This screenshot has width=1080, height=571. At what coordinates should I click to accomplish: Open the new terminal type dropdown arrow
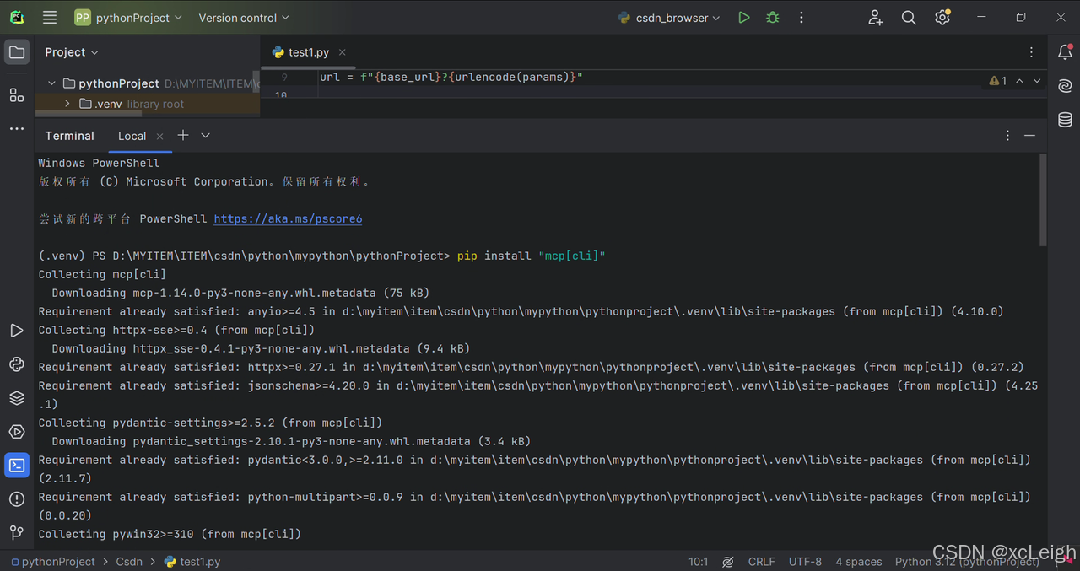(205, 135)
